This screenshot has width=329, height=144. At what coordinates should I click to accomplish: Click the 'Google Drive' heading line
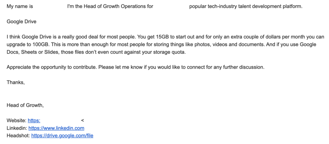(22, 21)
